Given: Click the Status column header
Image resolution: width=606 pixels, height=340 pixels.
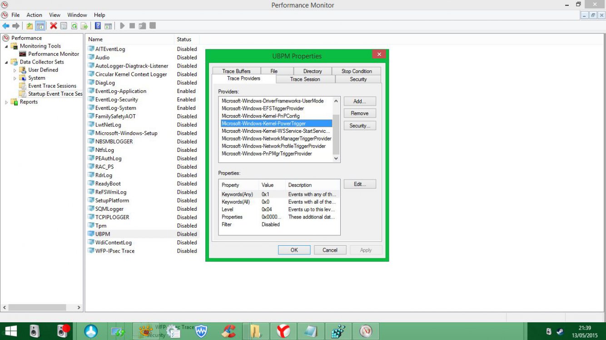Looking at the screenshot, I should 187,39.
